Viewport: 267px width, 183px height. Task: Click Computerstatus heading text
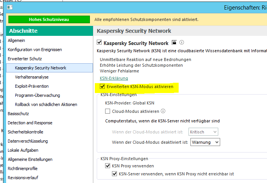coord(163,121)
